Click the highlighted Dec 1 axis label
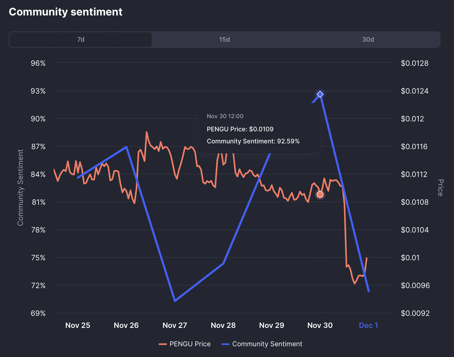This screenshot has height=357, width=454. coord(369,325)
